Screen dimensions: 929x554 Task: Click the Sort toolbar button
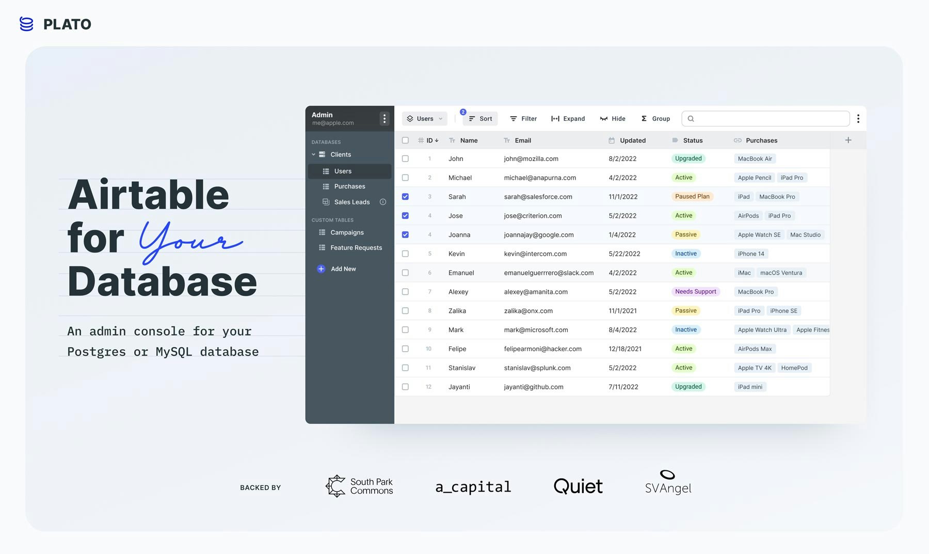tap(480, 119)
